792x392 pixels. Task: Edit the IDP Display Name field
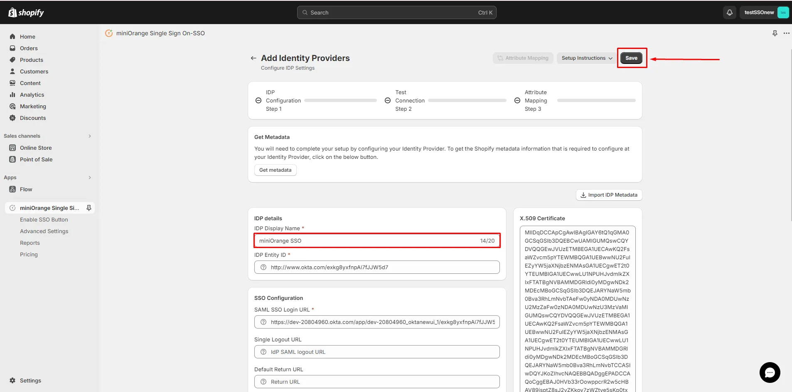[377, 241]
